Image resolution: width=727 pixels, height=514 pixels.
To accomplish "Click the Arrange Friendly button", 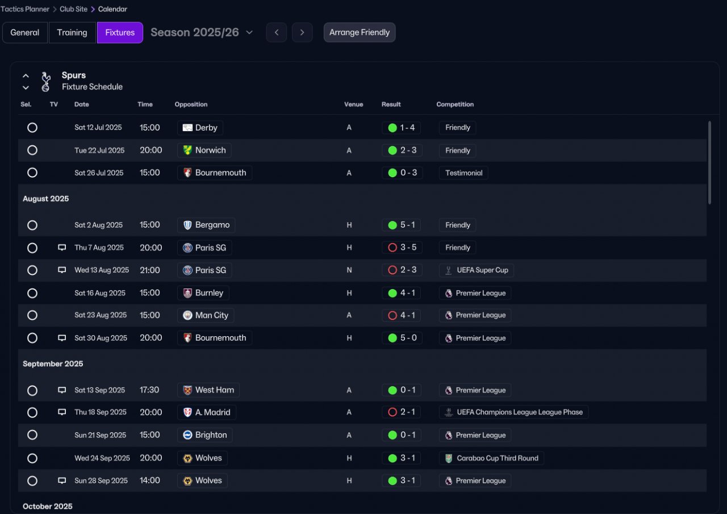I will (x=360, y=32).
